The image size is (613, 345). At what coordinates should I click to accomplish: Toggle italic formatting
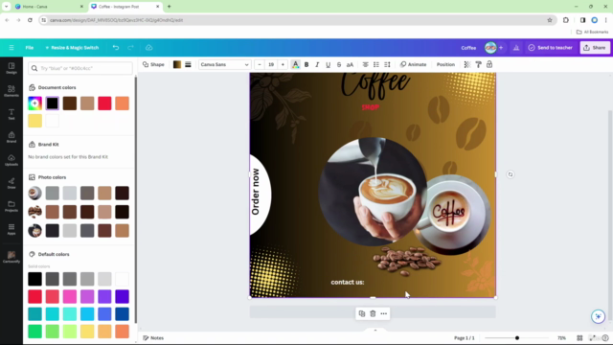point(317,64)
